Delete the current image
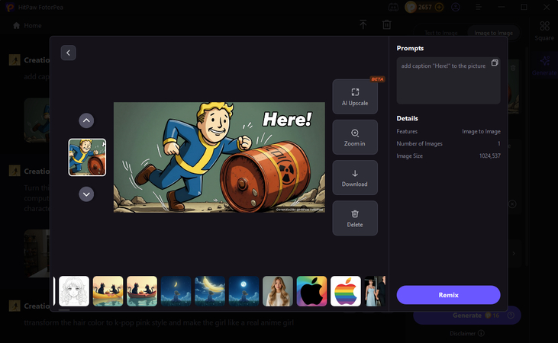558x343 pixels. [355, 218]
